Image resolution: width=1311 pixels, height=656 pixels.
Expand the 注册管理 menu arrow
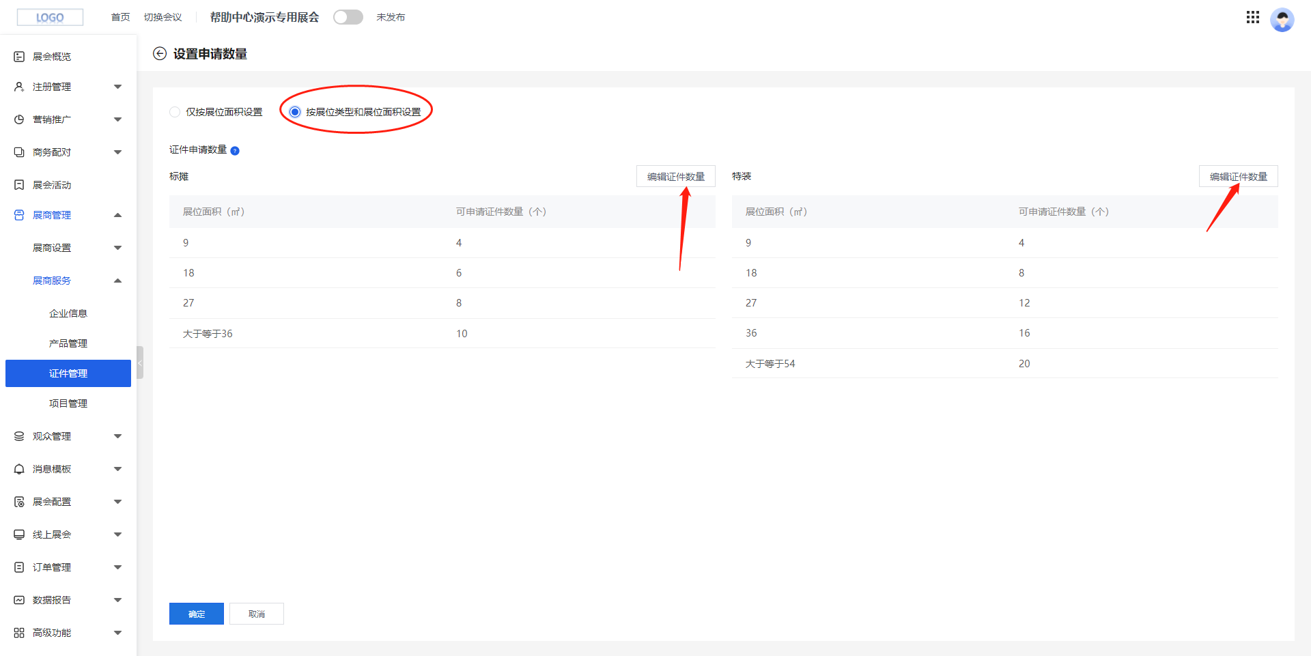click(x=117, y=87)
